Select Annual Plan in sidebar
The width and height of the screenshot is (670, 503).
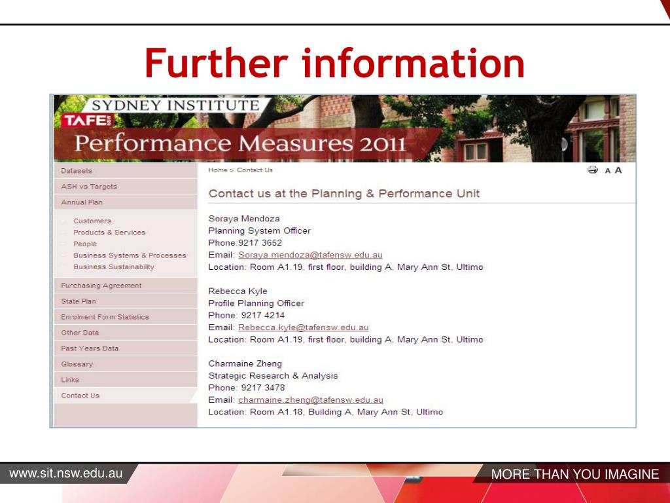coord(125,202)
